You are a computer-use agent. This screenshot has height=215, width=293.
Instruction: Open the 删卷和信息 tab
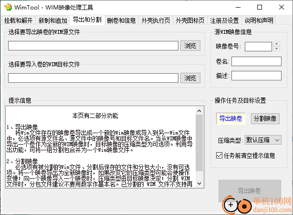point(122,20)
